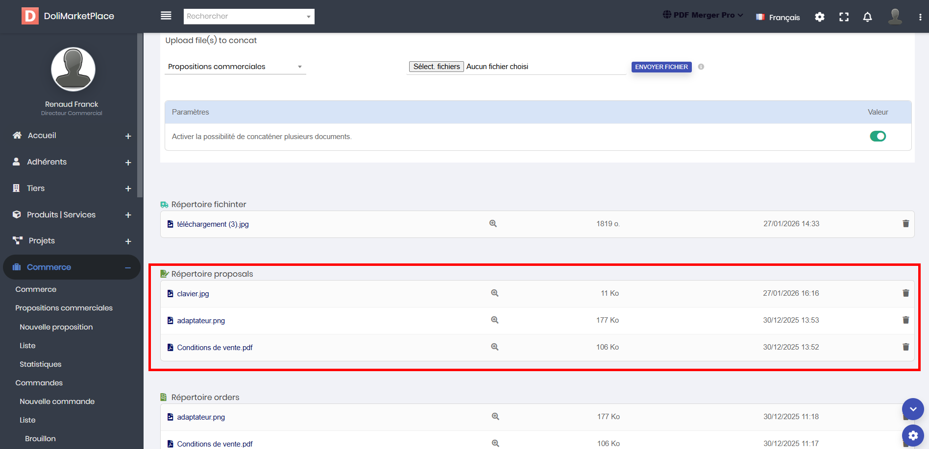The width and height of the screenshot is (929, 449).
Task: Delete téléchargement (3).jpg file
Action: pyautogui.click(x=905, y=224)
